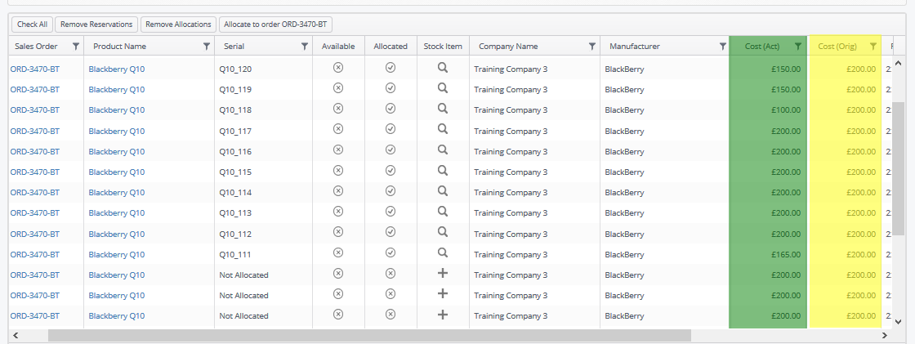View stock item for serial Q10_118

(x=443, y=109)
